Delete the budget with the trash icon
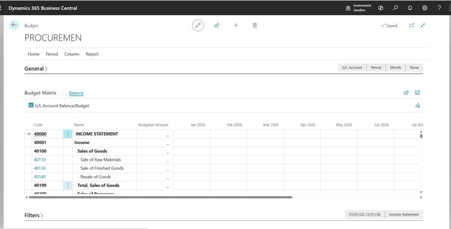The image size is (451, 229). tap(254, 25)
